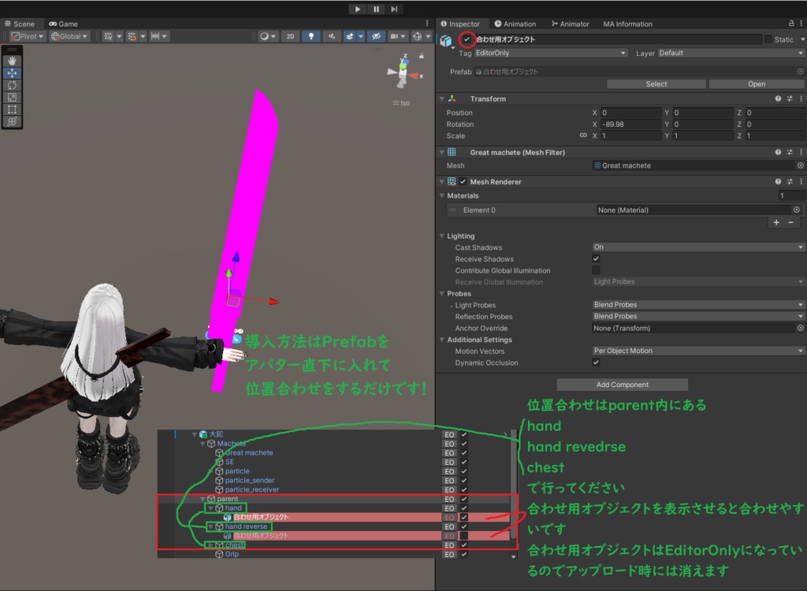Toggle hidden objects visibility icon
This screenshot has width=807, height=591.
(x=376, y=36)
